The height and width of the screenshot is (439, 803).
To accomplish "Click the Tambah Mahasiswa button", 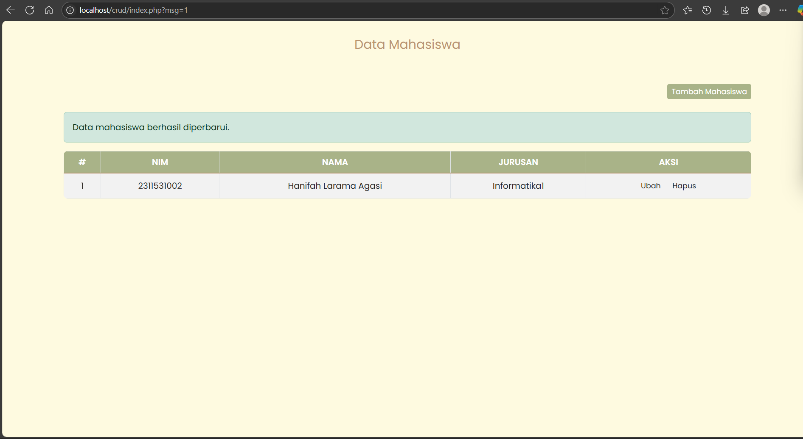I will (709, 92).
